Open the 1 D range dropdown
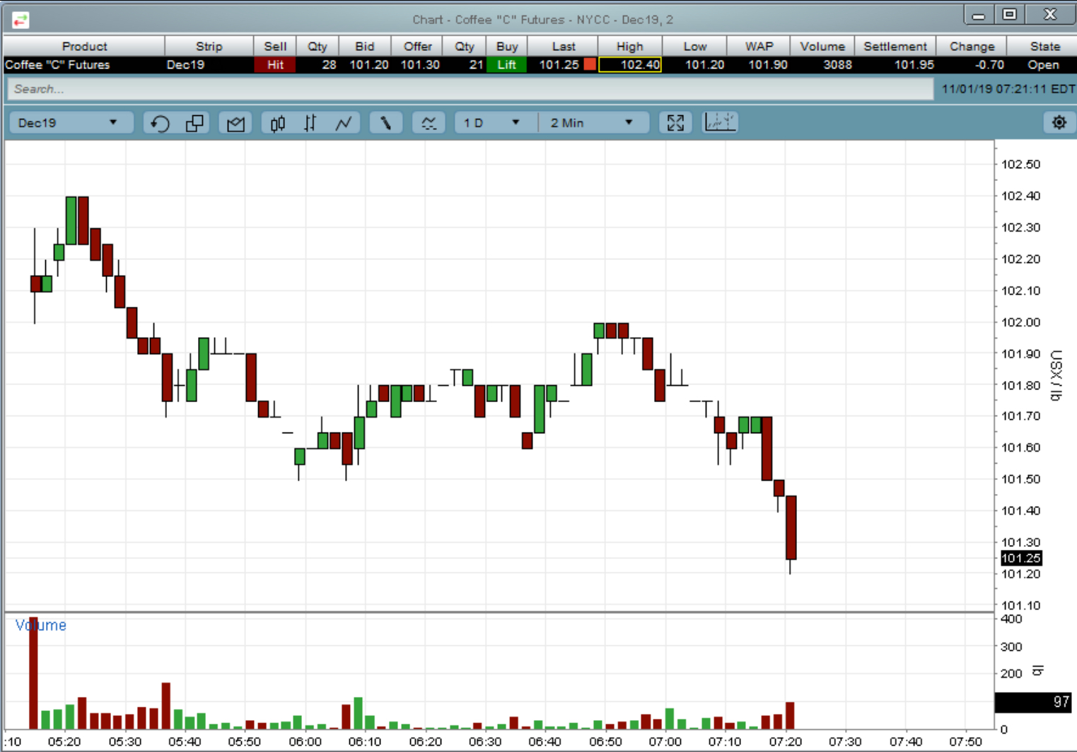The image size is (1077, 752). (491, 123)
